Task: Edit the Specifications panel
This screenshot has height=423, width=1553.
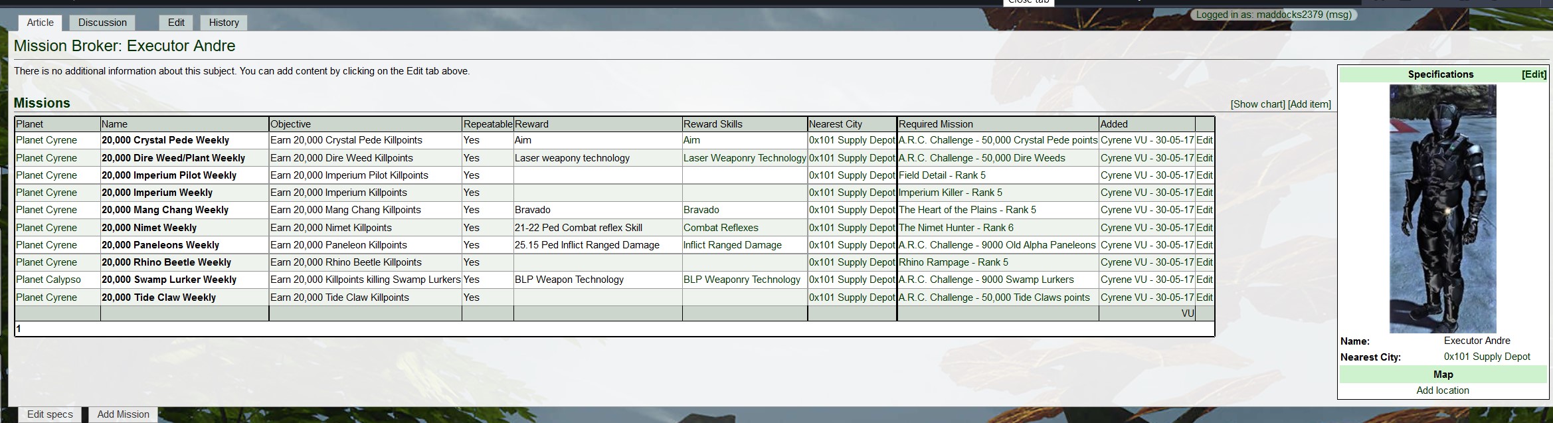Action: tap(1534, 74)
